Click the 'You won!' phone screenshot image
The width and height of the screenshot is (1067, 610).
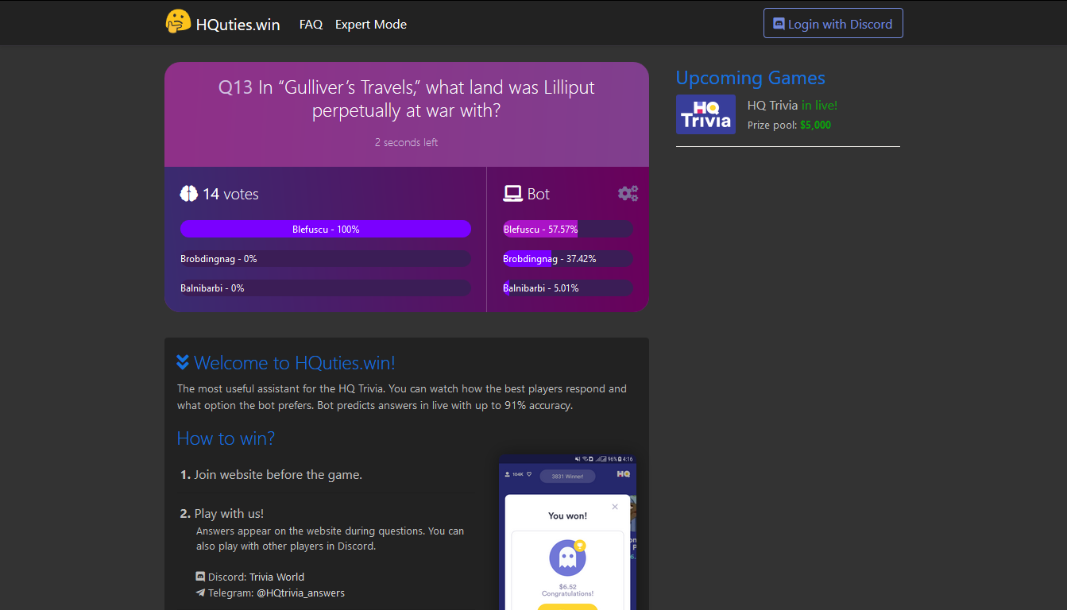568,532
